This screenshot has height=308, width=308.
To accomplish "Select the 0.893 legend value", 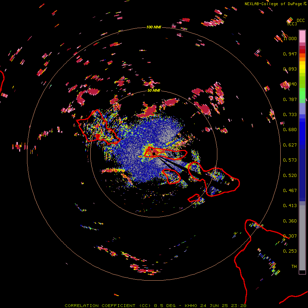I will (x=290, y=69).
